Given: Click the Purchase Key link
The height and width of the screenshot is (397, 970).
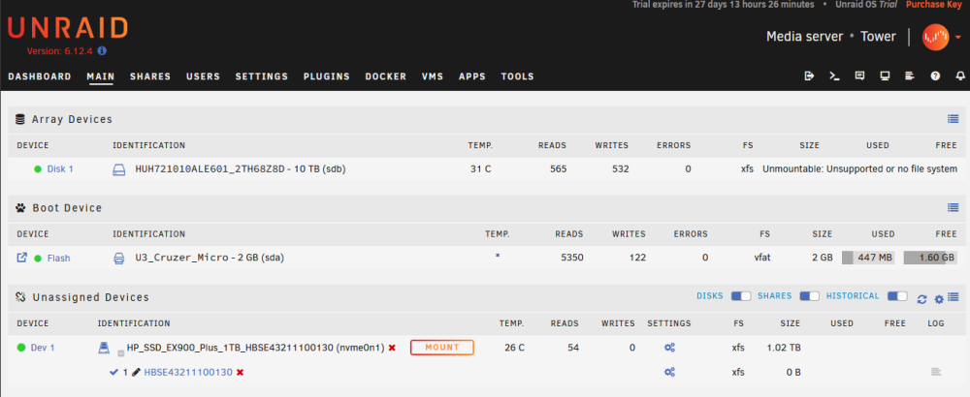Looking at the screenshot, I should 934,4.
